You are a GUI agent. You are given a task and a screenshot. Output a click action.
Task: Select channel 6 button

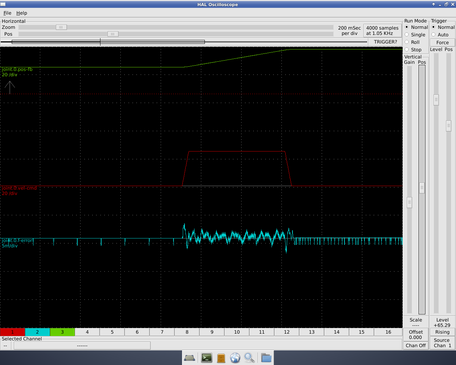coord(137,332)
